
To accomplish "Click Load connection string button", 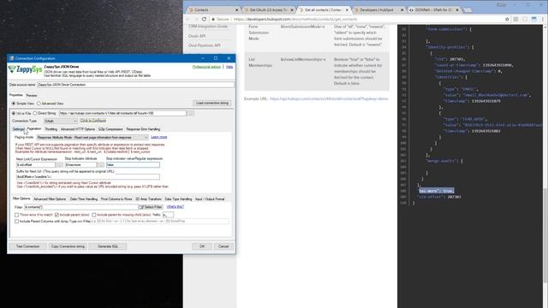I will point(212,103).
